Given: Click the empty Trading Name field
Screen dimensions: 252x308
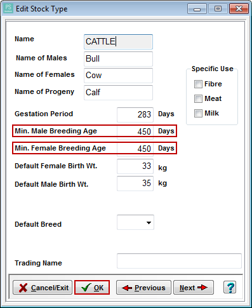Looking at the screenshot, I should (179, 261).
